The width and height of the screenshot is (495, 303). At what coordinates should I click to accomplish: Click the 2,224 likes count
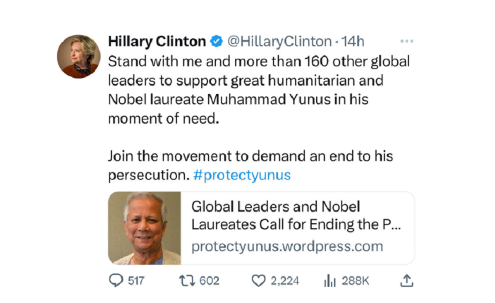tap(285, 281)
